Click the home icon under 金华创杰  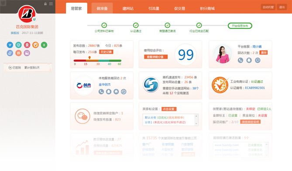click(116, 92)
